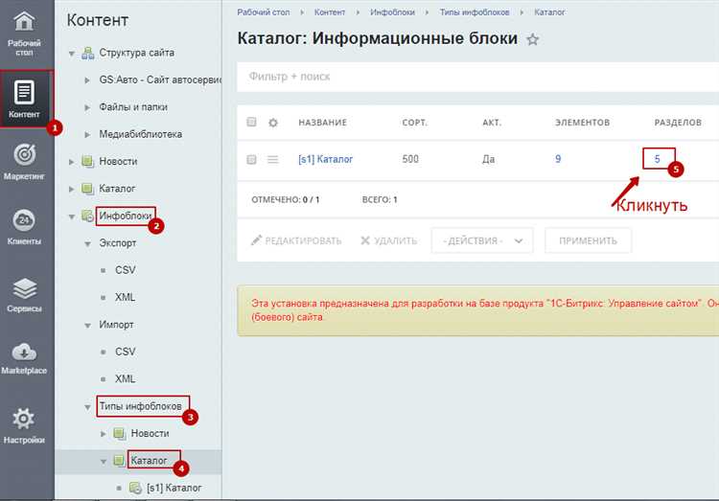
Task: Sort by Акт. column header
Action: click(x=492, y=123)
